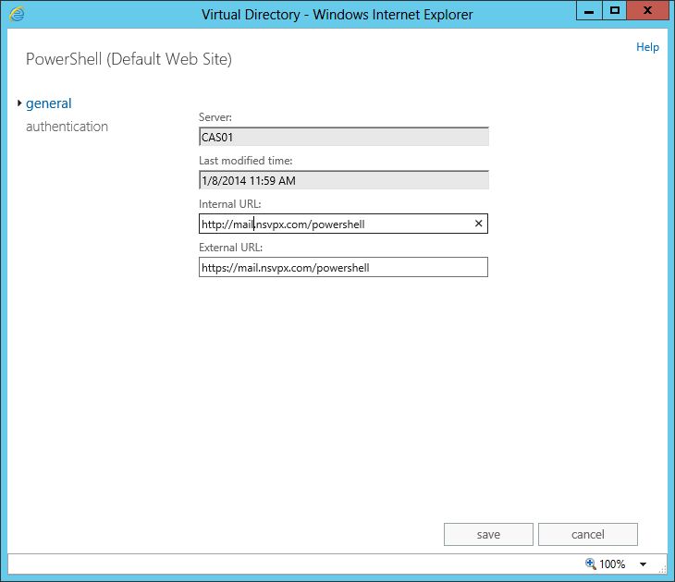Screen dimensions: 675x582
Task: Click the PowerShell (Default Web Site) heading
Action: click(129, 59)
